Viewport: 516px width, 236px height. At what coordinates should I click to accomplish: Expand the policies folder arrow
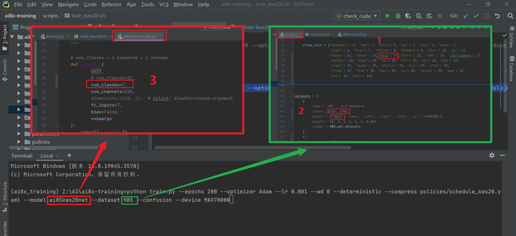[x=19, y=142]
